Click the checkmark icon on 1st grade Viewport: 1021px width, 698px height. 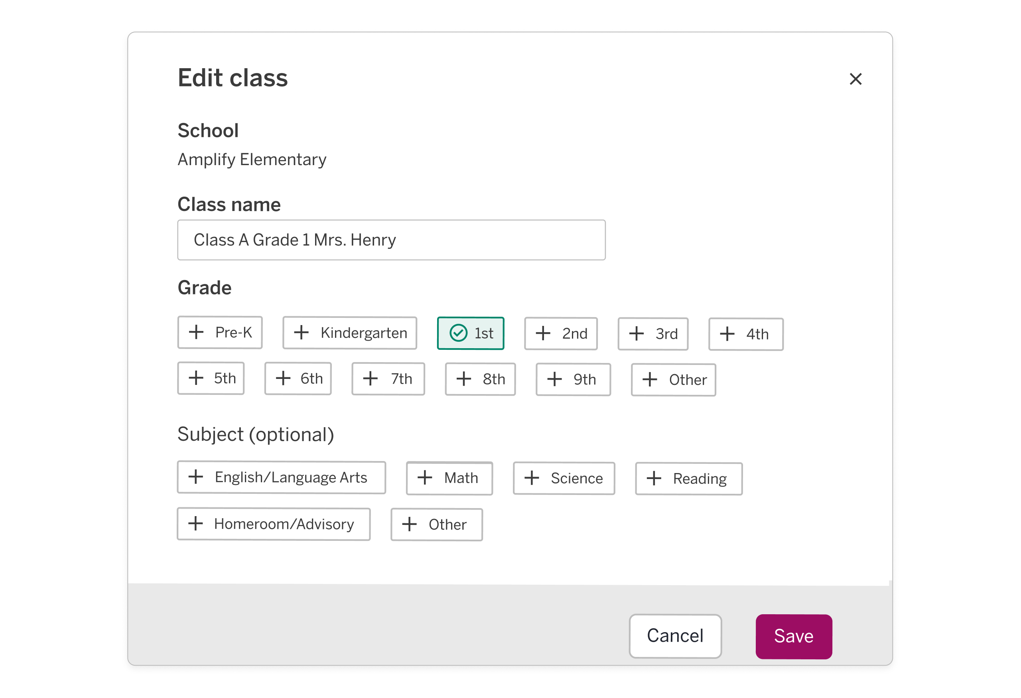(458, 333)
